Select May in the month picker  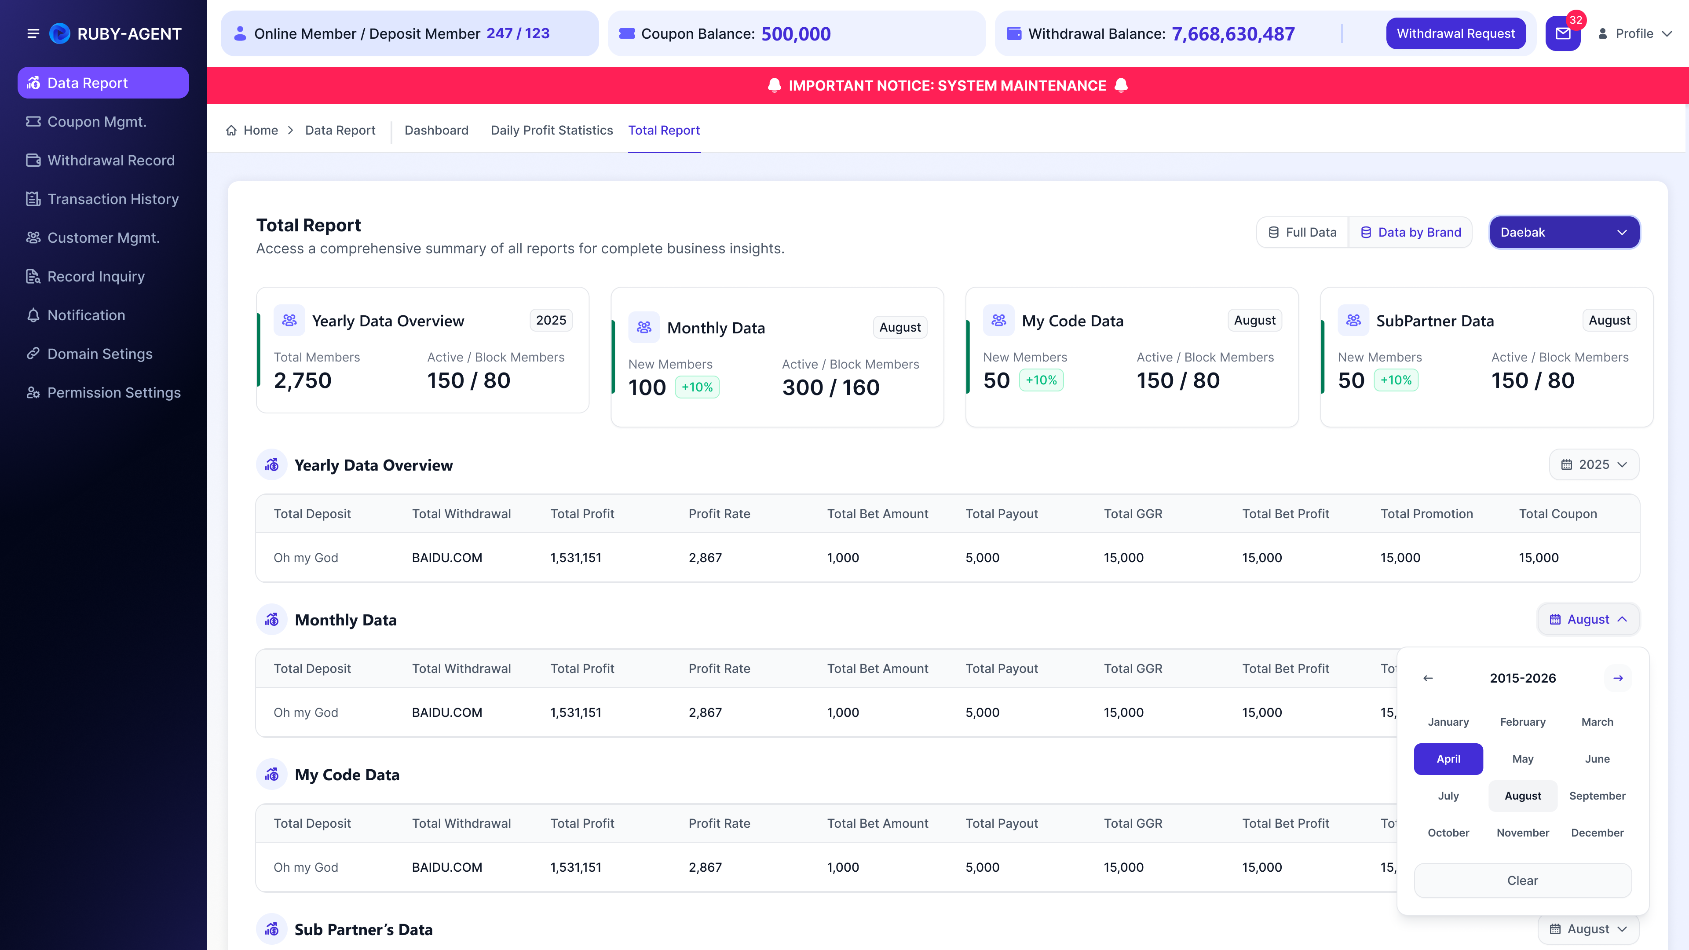point(1522,759)
